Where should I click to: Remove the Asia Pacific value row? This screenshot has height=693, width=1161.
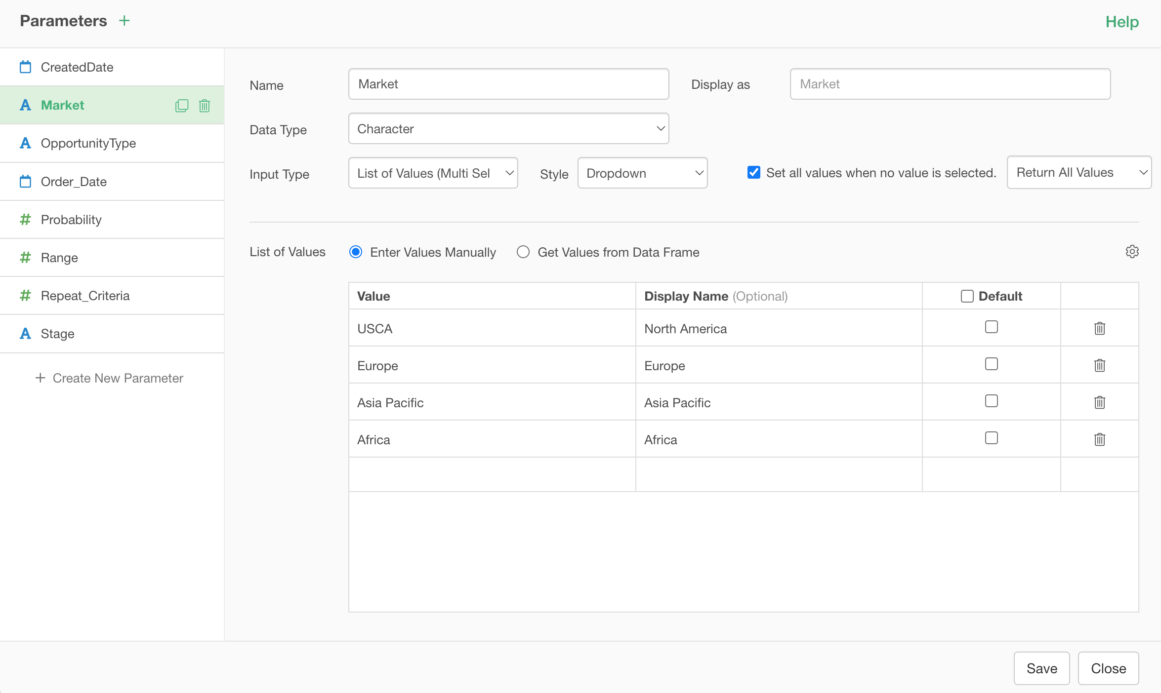tap(1099, 402)
